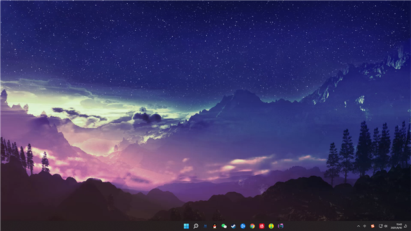Open the clock and date calendar
This screenshot has height=231, width=411.
(396, 226)
